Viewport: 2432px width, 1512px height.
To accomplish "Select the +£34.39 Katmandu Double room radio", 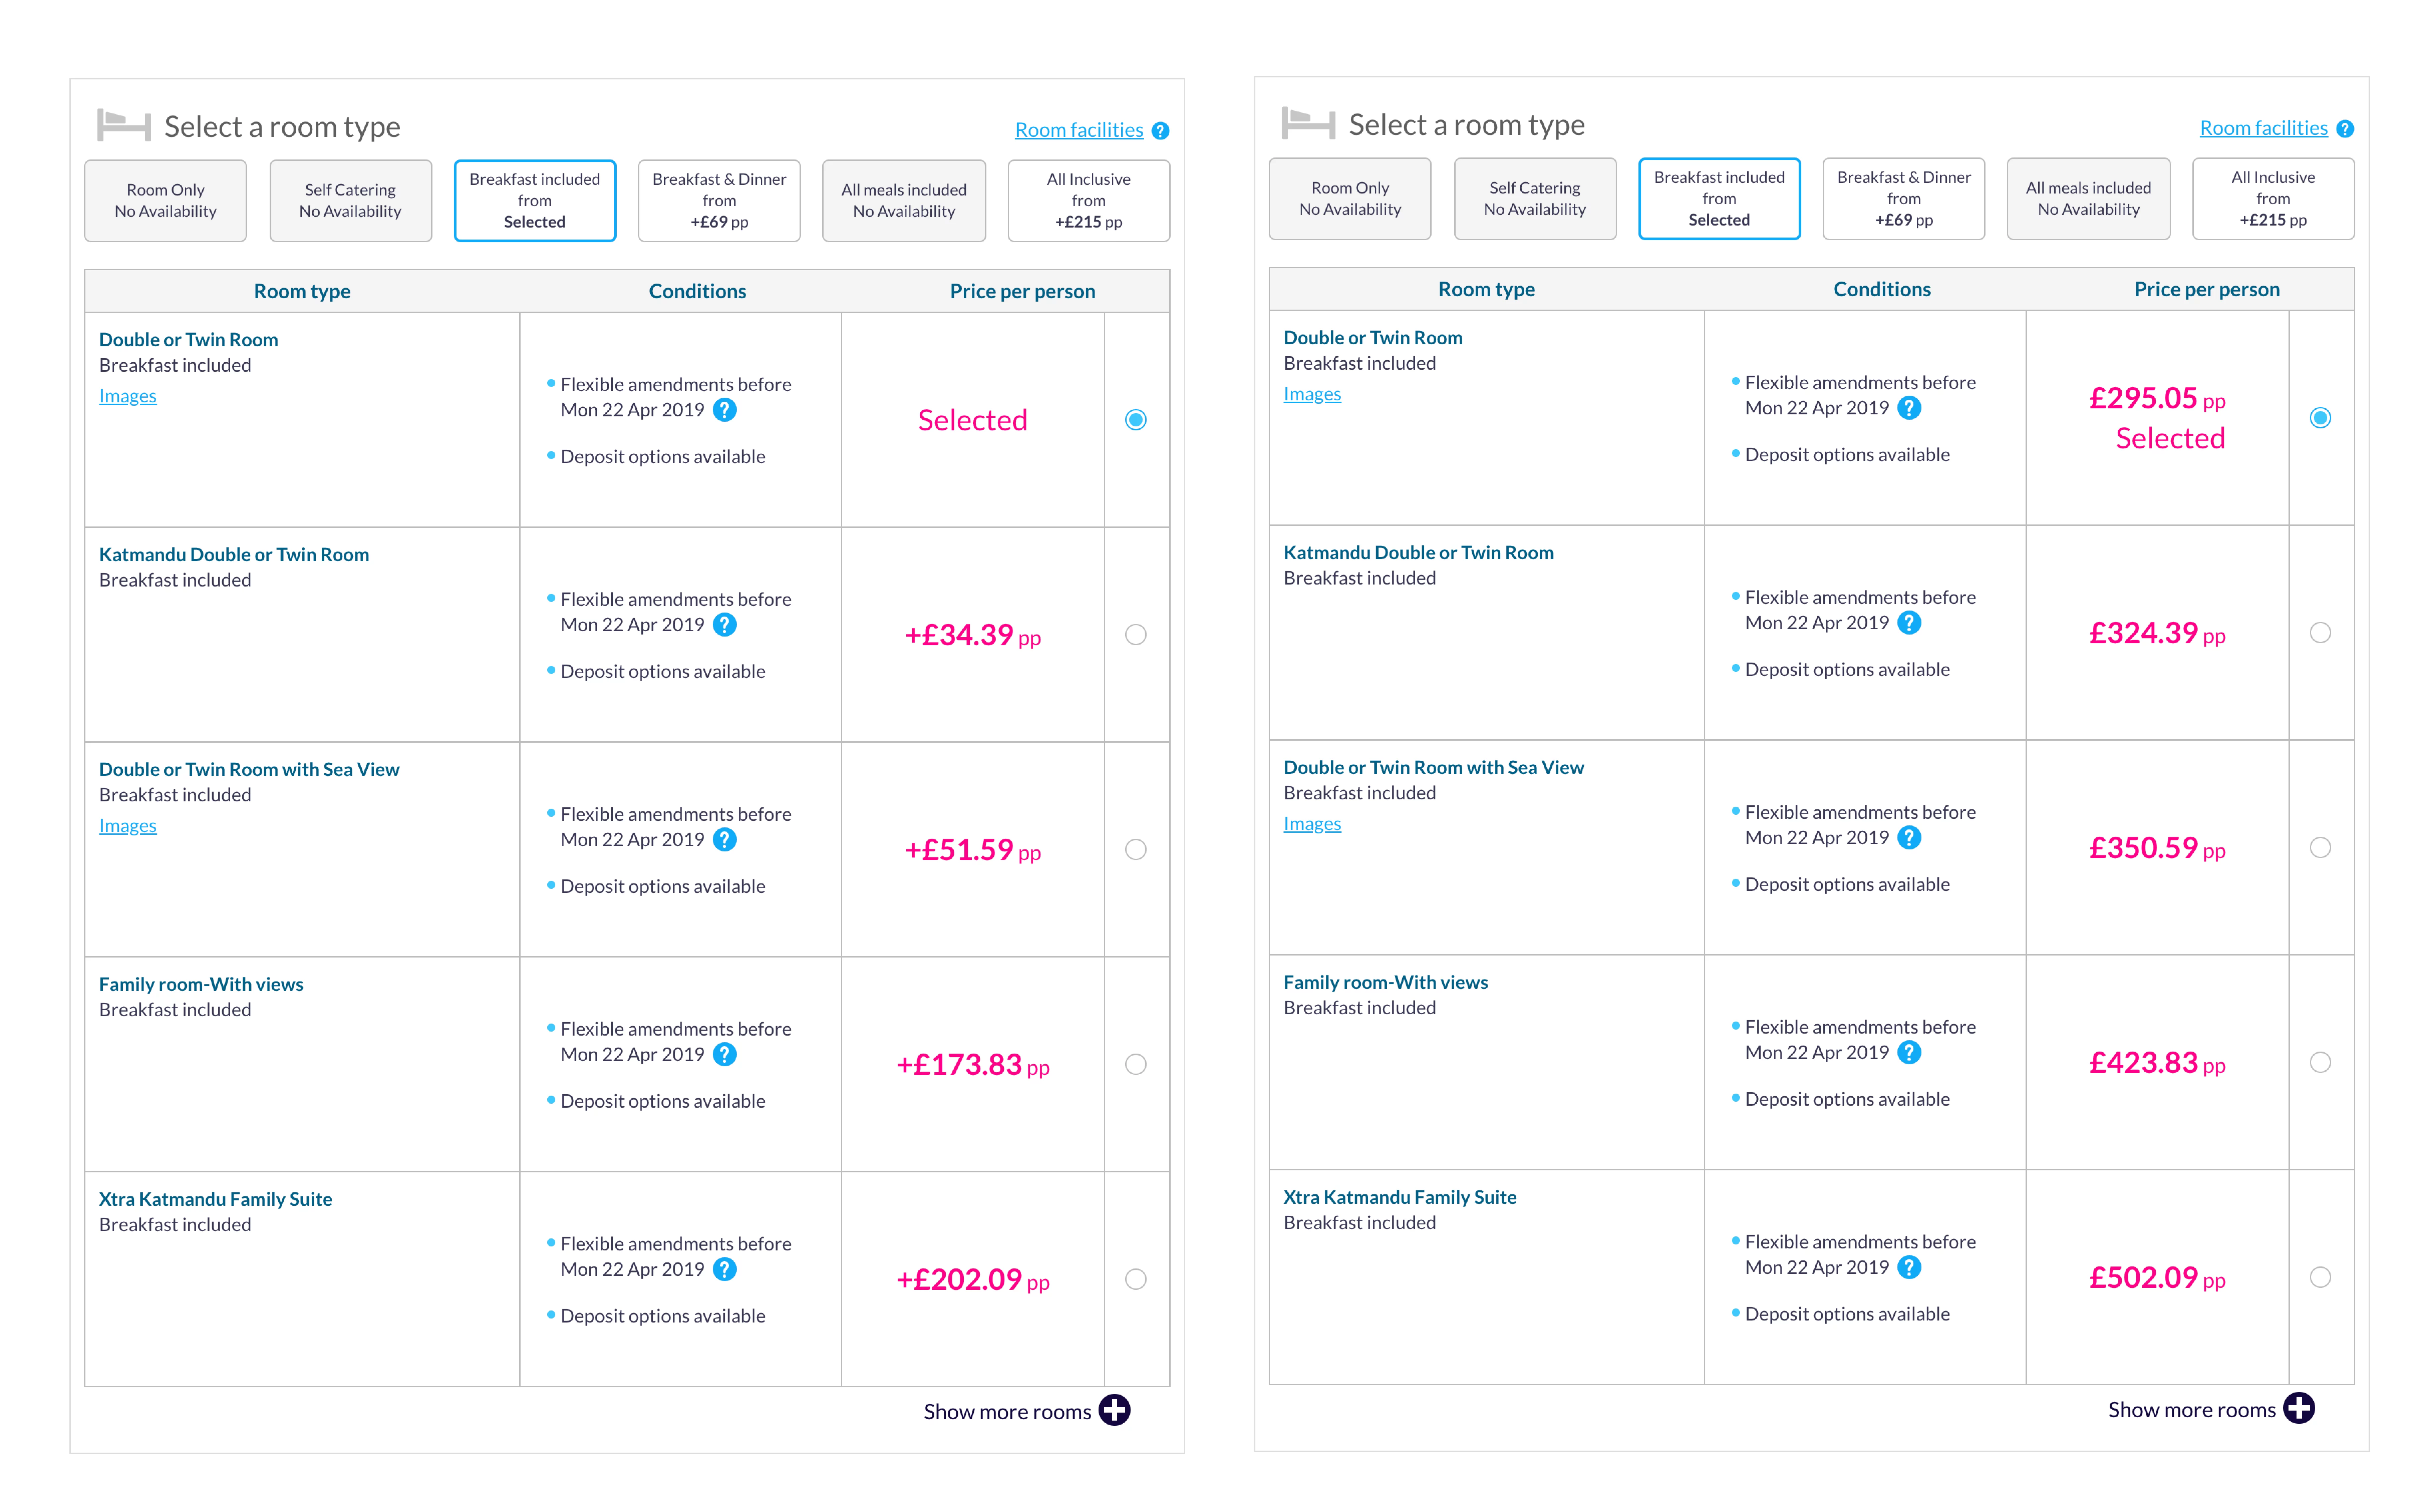I will [x=1136, y=635].
